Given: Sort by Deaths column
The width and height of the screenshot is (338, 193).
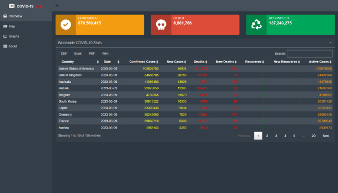Looking at the screenshot, I should 200,62.
